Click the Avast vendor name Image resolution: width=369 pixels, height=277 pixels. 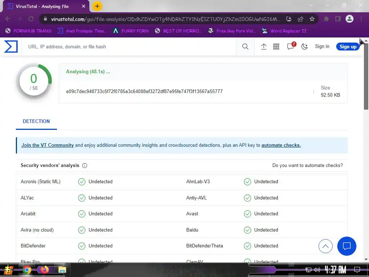click(192, 214)
